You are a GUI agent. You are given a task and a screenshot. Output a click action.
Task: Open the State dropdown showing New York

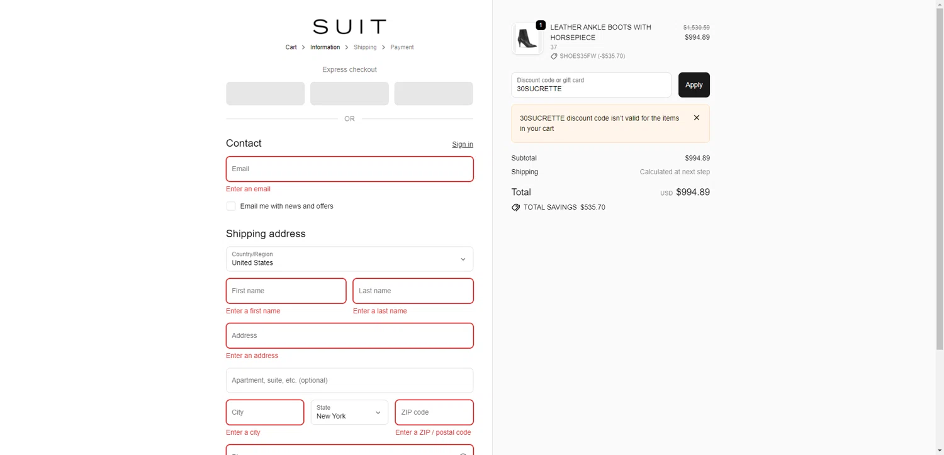tap(349, 412)
